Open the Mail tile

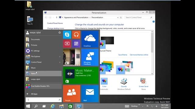(x=90, y=94)
